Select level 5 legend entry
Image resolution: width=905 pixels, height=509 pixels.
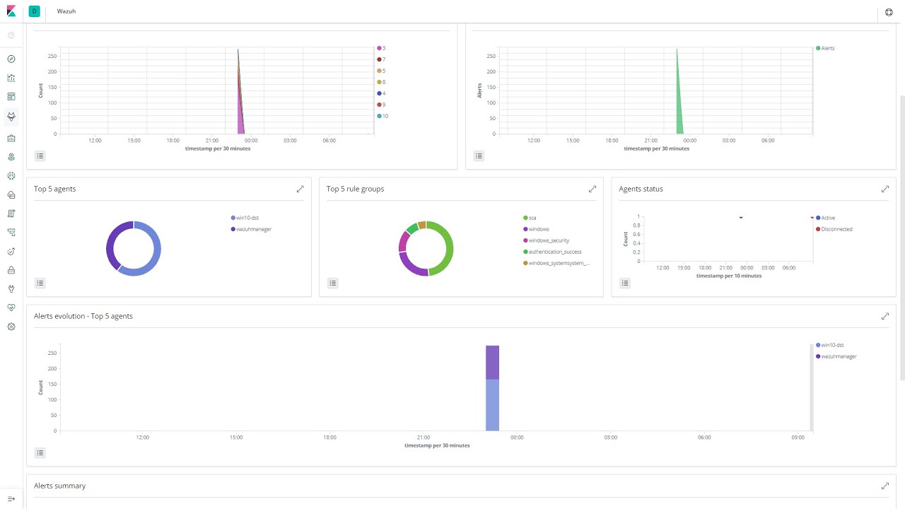(381, 71)
